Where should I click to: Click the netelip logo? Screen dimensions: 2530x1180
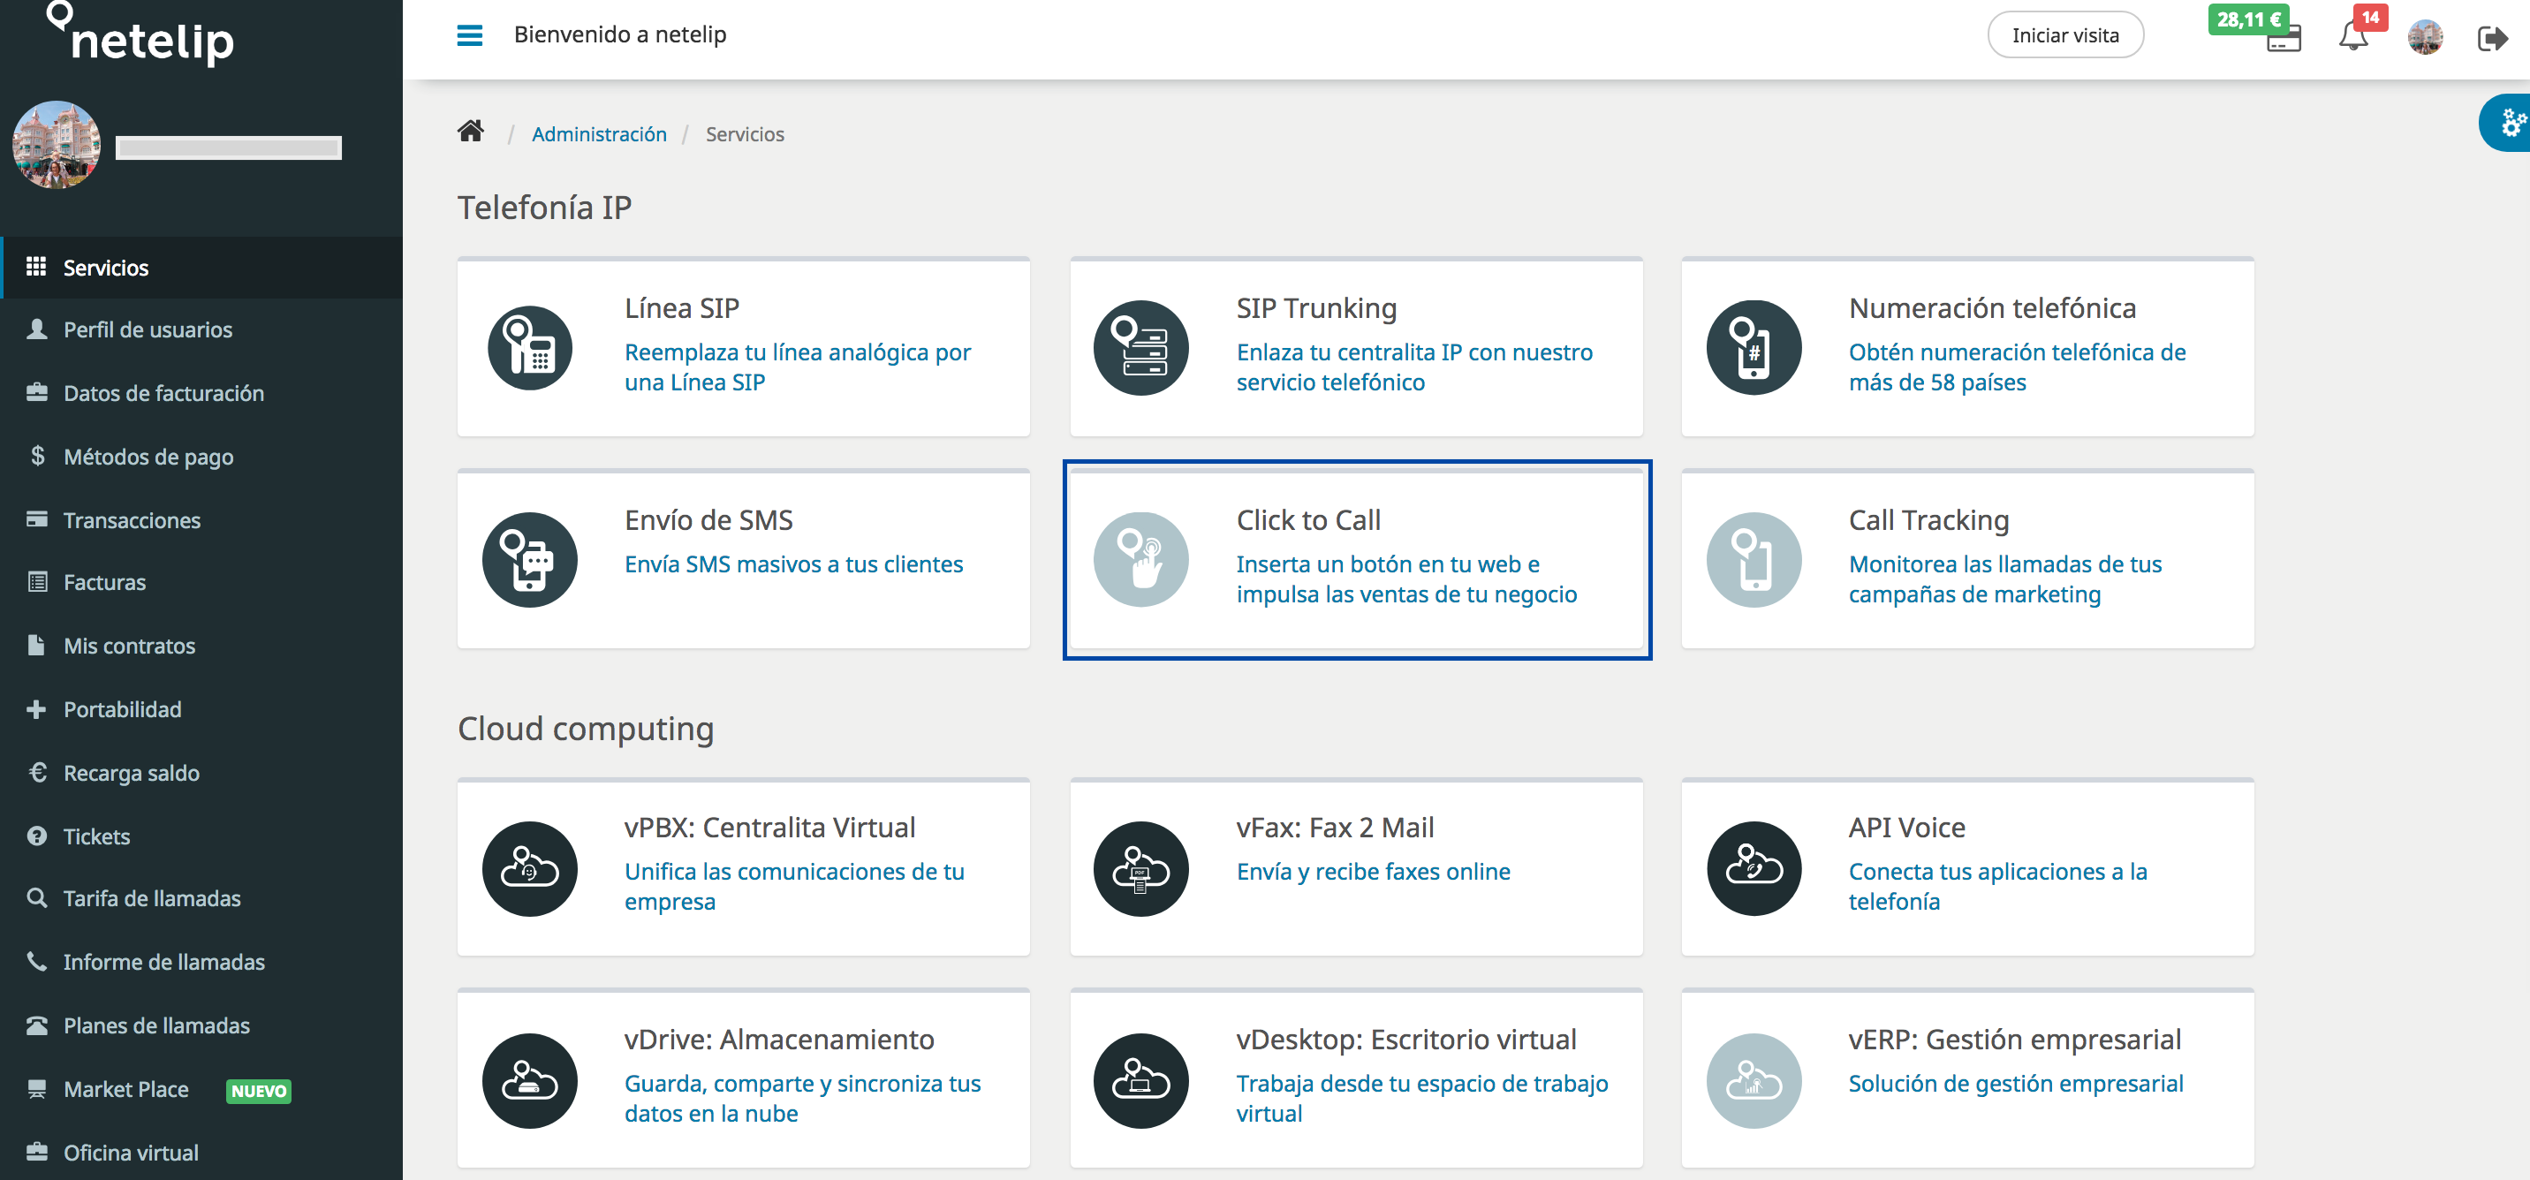click(x=140, y=35)
